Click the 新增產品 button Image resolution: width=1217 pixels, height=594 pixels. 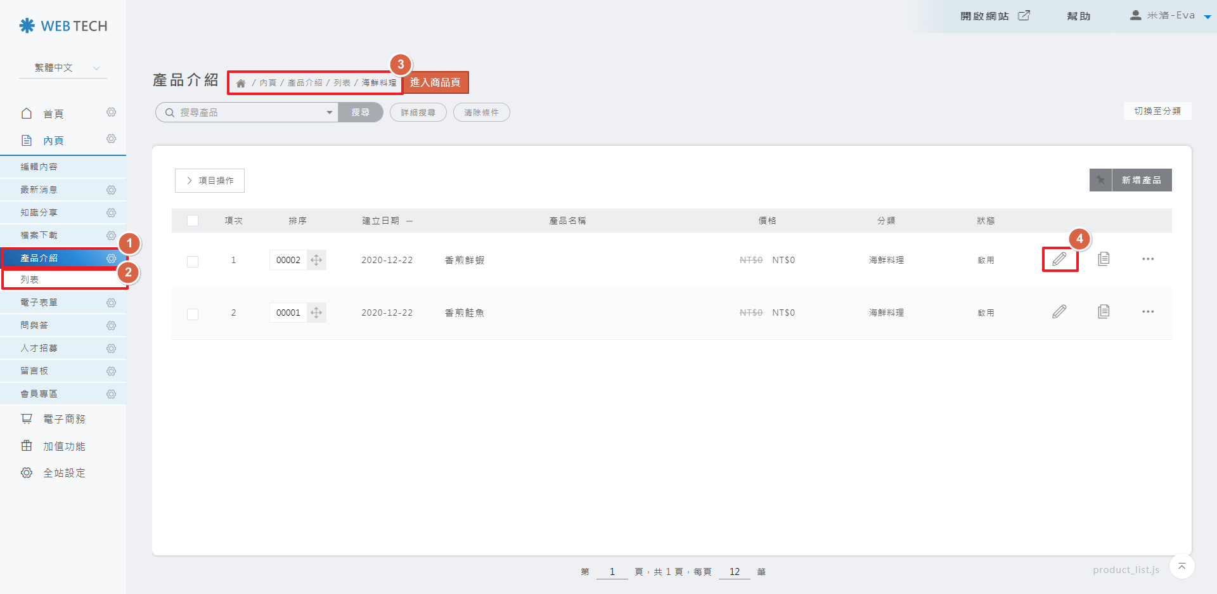click(x=1142, y=180)
